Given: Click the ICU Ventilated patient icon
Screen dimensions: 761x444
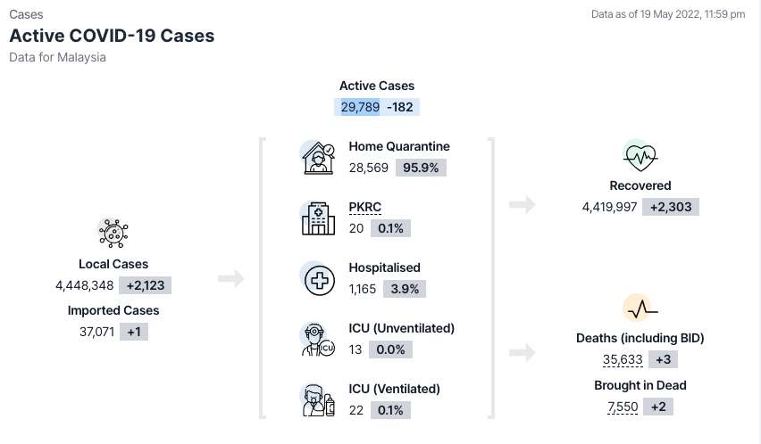Looking at the screenshot, I should pos(318,399).
